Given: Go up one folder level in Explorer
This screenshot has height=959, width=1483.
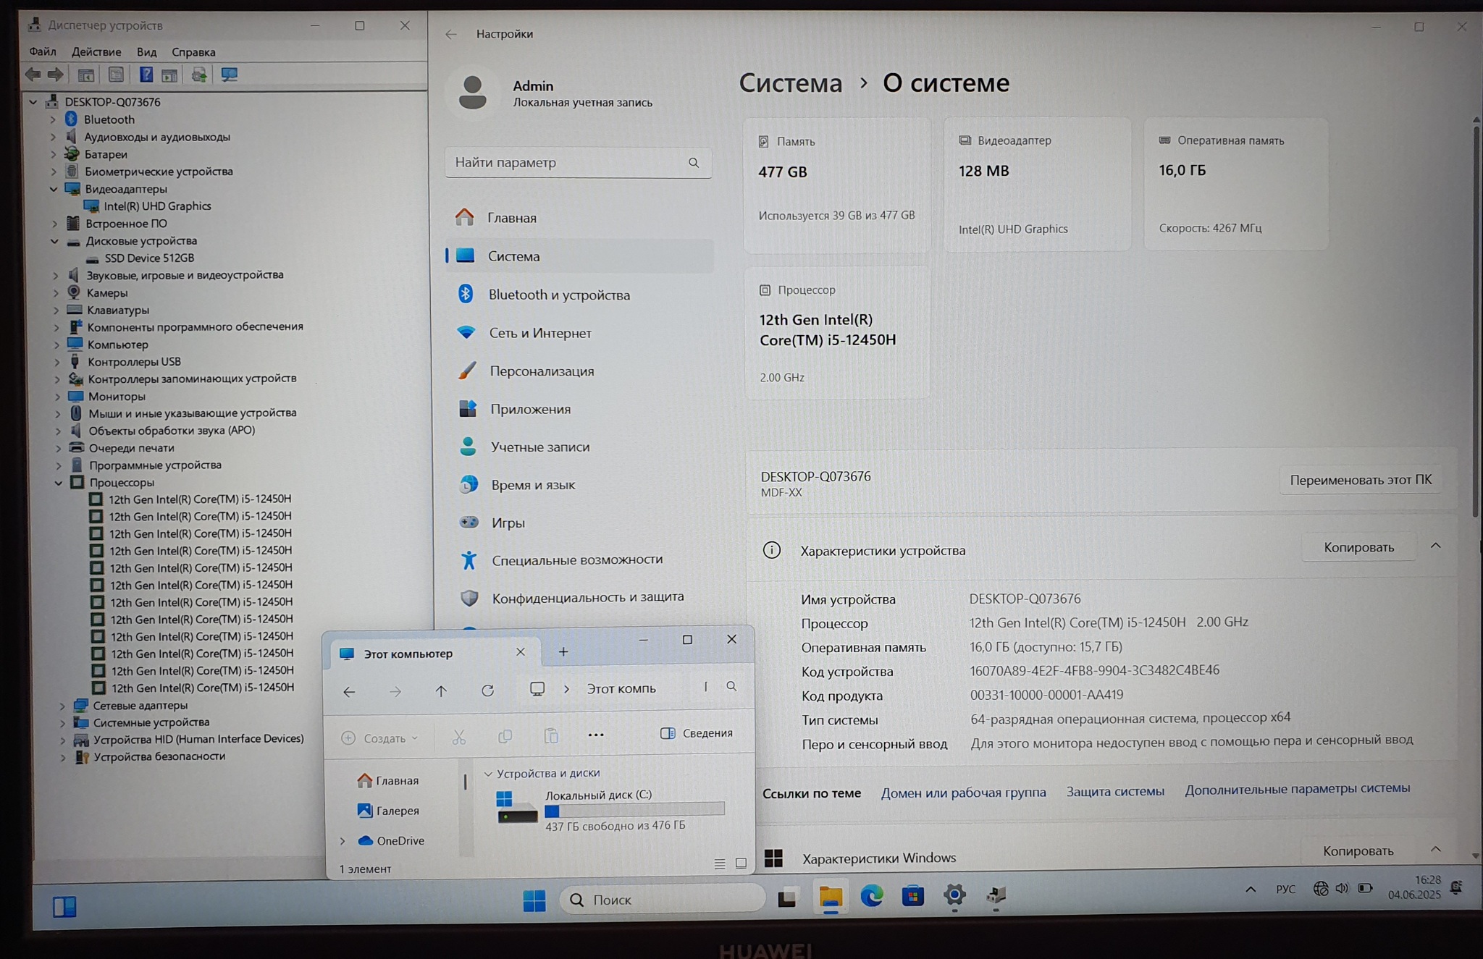Looking at the screenshot, I should pyautogui.click(x=441, y=690).
